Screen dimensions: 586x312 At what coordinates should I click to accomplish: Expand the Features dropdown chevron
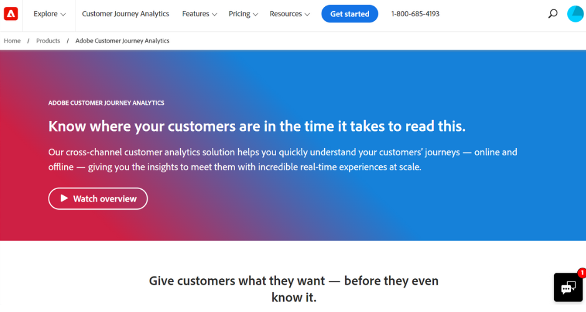(214, 14)
